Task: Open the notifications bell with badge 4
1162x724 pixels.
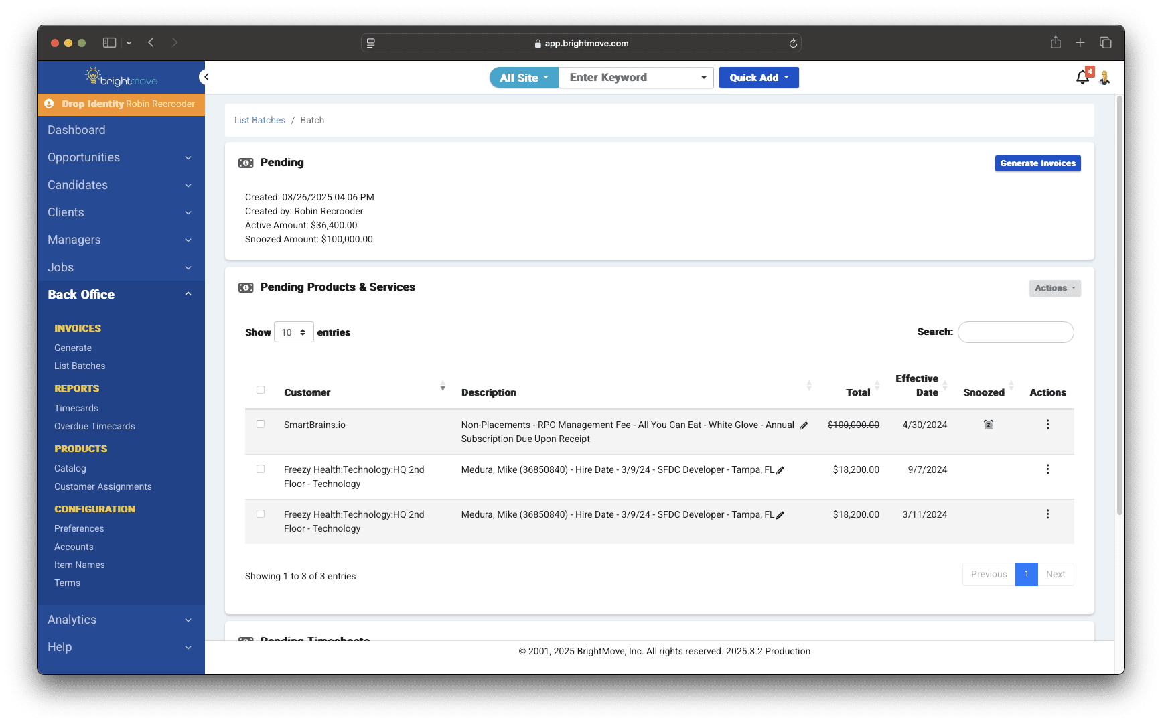Action: pyautogui.click(x=1082, y=77)
